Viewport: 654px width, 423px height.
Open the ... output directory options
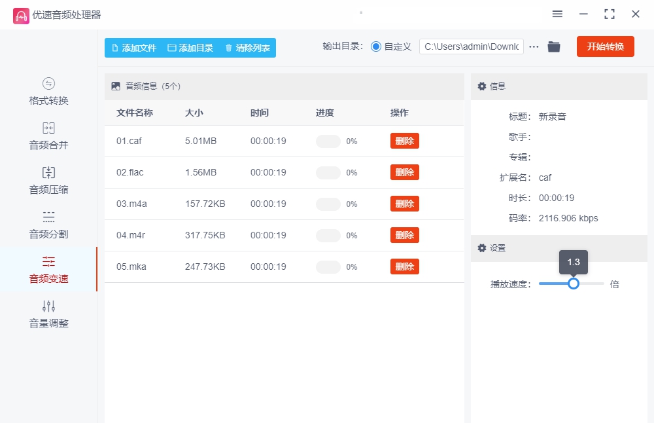[534, 46]
